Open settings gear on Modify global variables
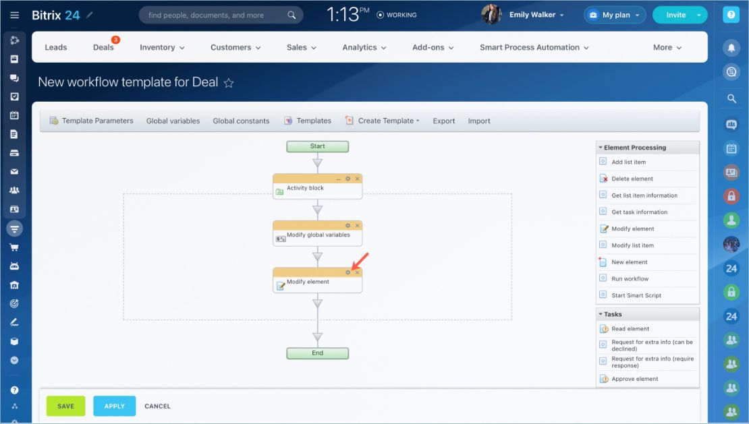749x424 pixels. pyautogui.click(x=348, y=226)
